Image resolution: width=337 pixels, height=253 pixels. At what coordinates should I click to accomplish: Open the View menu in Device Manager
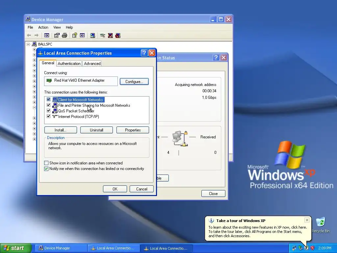pyautogui.click(x=57, y=27)
